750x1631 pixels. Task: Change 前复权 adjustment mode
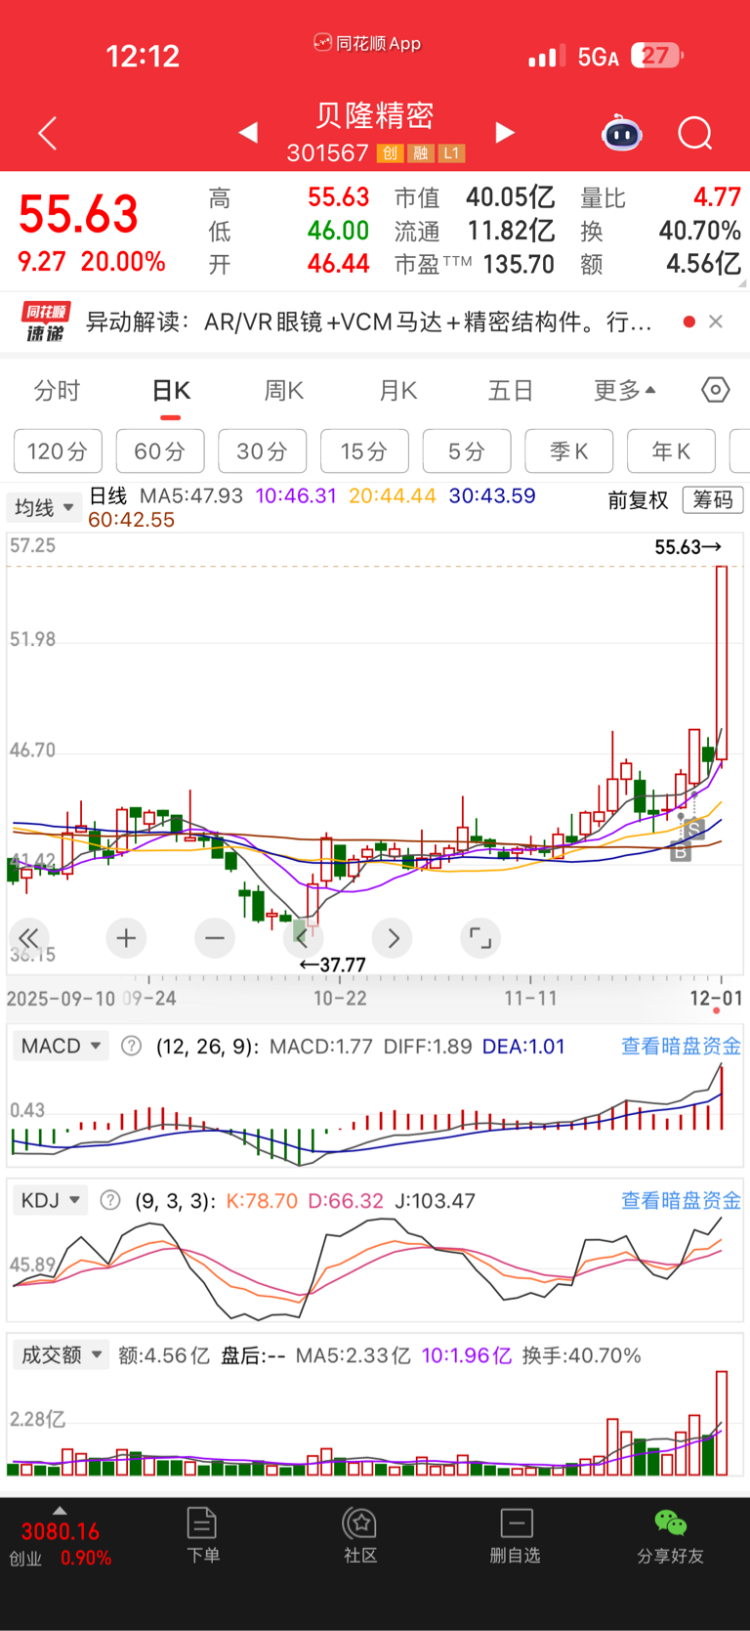click(638, 500)
